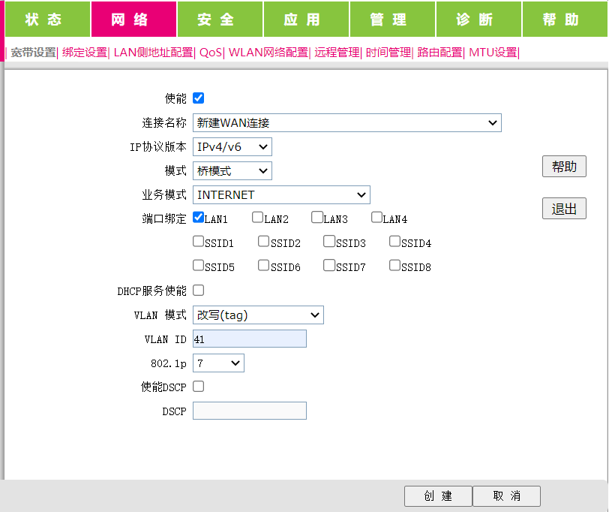Go to 远程管理 submenu

[337, 53]
